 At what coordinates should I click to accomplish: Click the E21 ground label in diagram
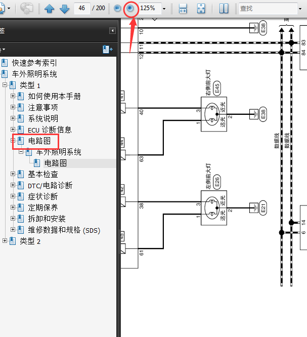[263, 208]
